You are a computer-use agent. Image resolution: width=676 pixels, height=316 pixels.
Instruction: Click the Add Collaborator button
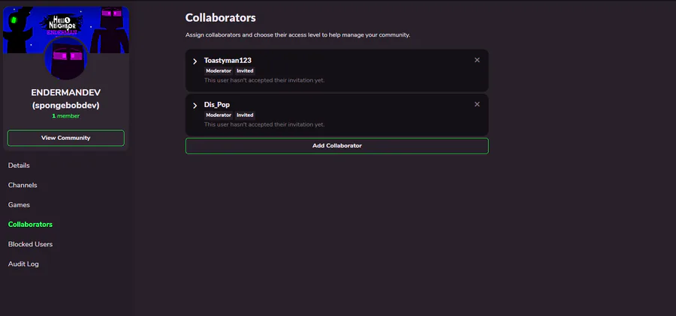[336, 145]
